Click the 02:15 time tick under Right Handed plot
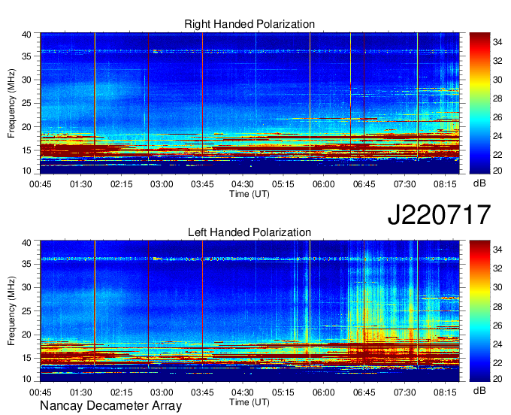The image size is (511, 415). click(121, 184)
